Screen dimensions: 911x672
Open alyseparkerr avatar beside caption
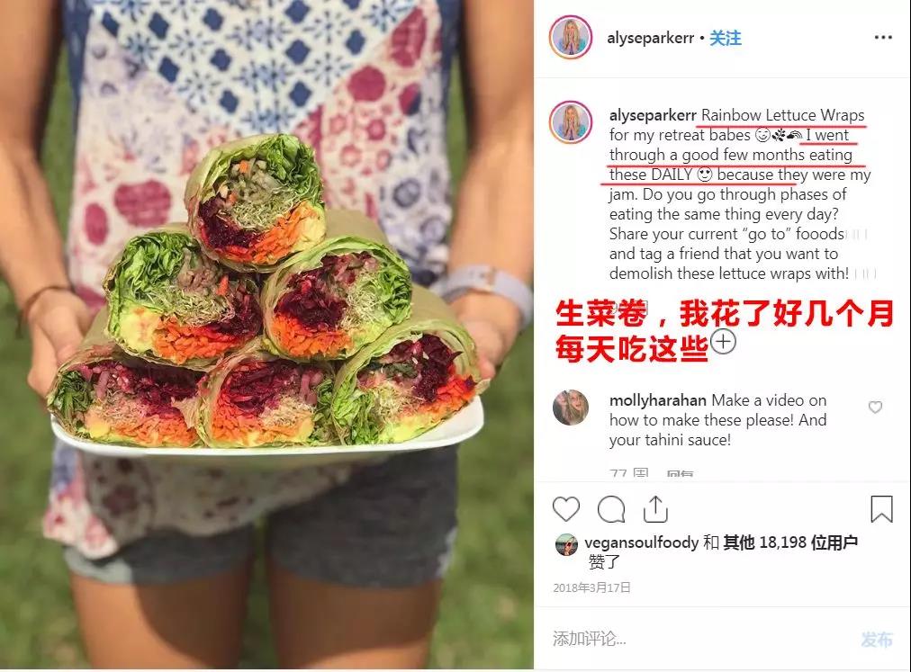(x=571, y=122)
